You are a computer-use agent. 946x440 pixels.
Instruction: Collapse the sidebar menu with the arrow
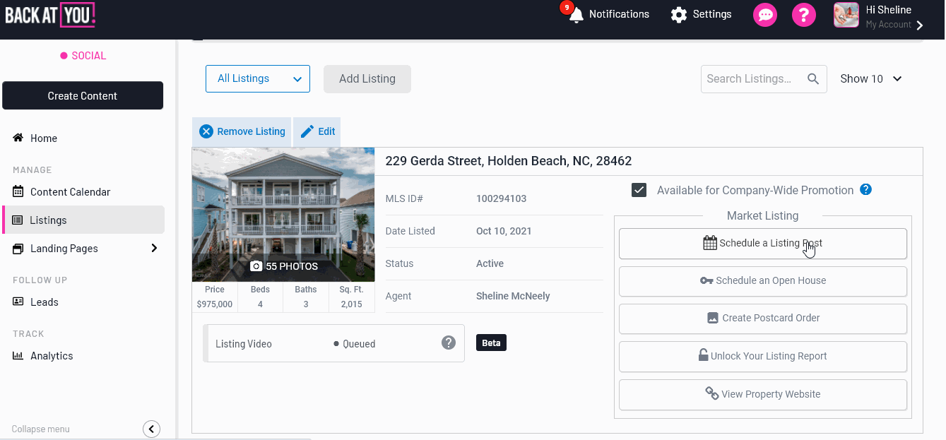151,429
